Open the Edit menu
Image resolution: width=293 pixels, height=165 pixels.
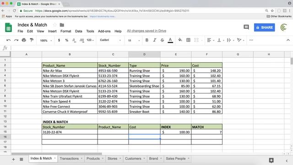point(30,31)
